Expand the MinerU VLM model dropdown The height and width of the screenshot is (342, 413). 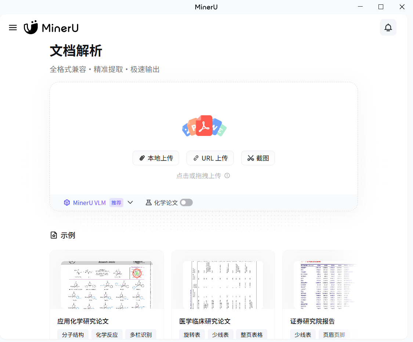tap(130, 202)
